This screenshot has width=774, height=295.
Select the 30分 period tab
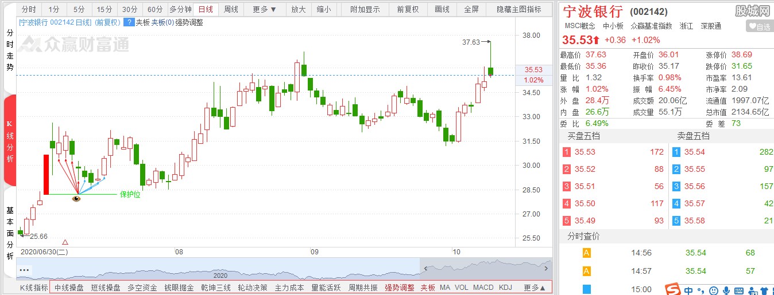130,10
